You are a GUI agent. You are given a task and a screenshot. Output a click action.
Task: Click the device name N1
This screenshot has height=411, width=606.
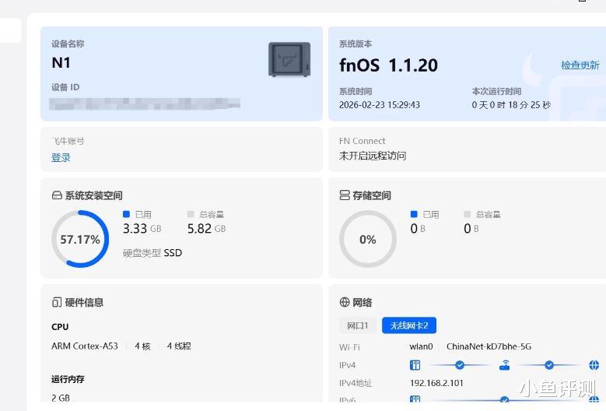[61, 62]
